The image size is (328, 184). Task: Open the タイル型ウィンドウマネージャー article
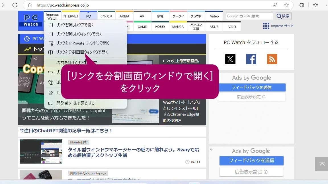pyautogui.click(x=133, y=152)
